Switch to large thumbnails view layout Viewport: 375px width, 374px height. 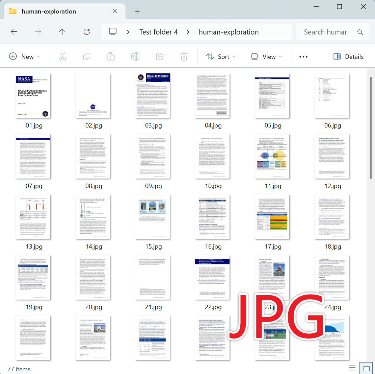click(366, 368)
